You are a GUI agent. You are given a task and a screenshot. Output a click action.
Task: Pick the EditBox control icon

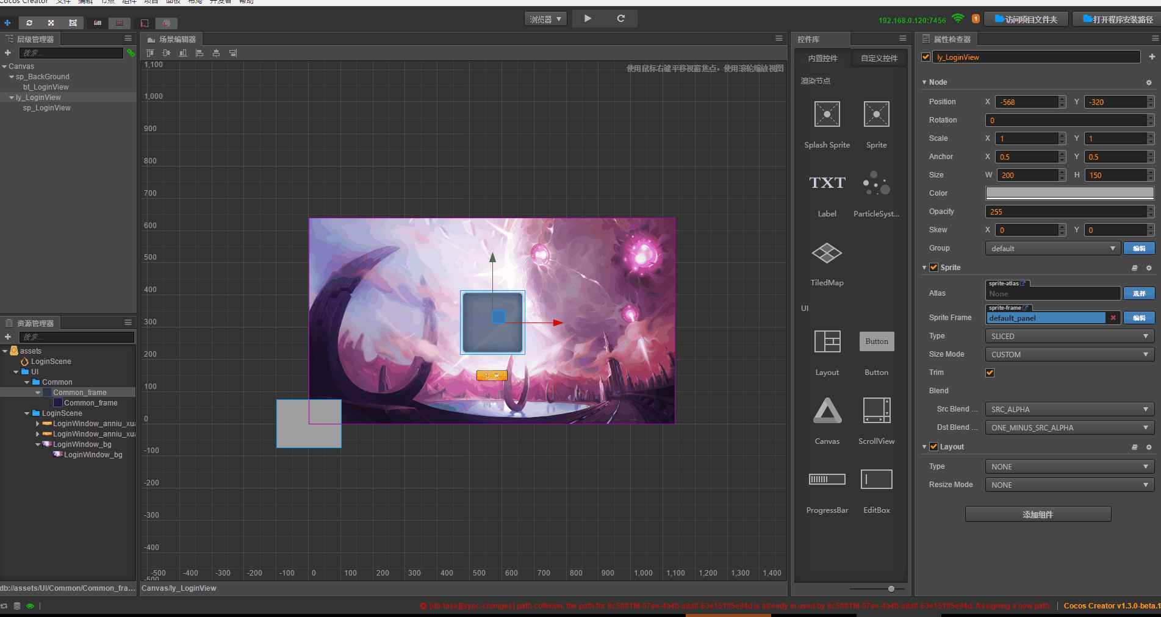point(877,479)
